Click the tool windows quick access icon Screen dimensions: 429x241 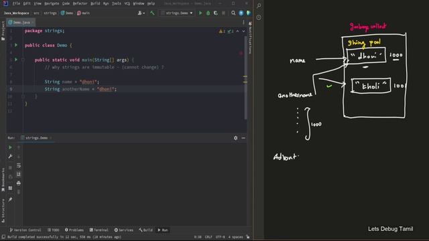[3, 237]
